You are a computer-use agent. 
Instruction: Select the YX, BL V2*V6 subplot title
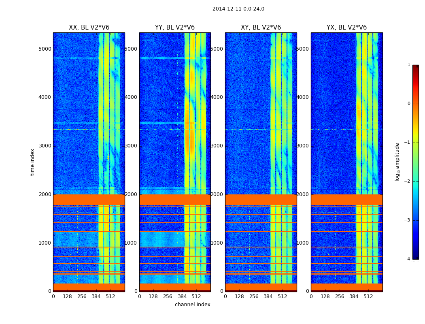coord(346,28)
